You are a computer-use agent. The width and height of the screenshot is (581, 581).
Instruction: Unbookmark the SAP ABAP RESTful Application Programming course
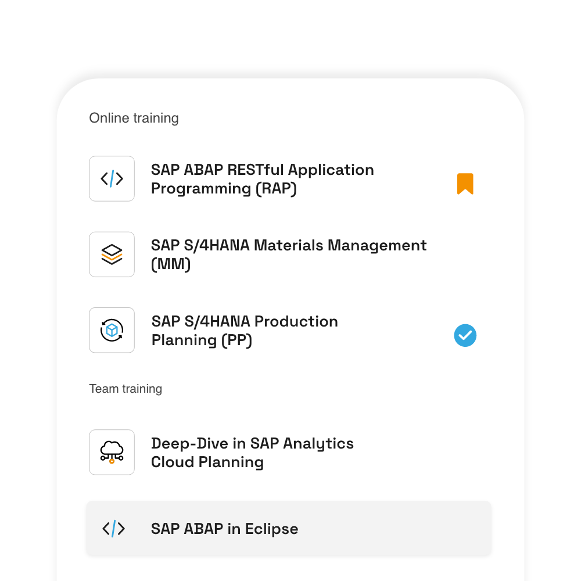[465, 184]
